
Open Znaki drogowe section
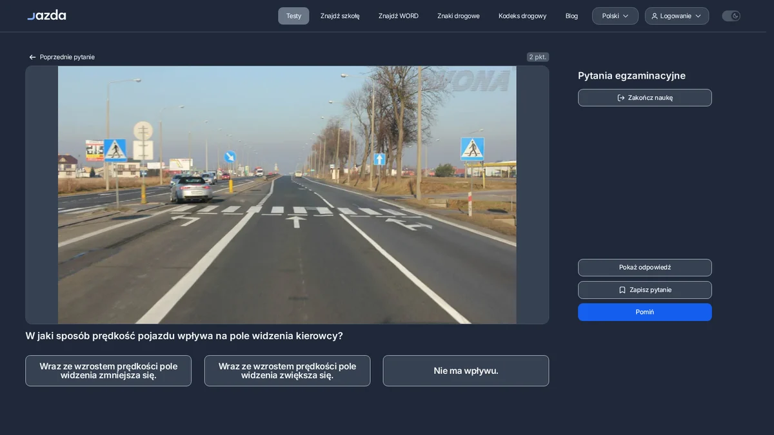point(459,16)
